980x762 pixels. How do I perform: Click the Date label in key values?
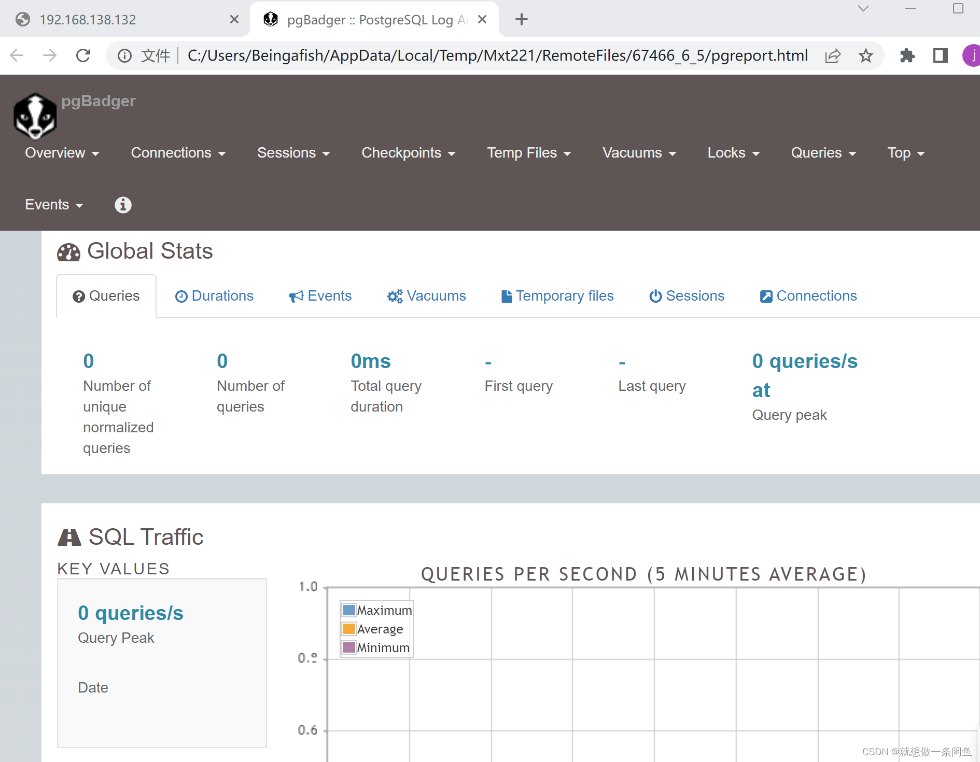(x=93, y=688)
